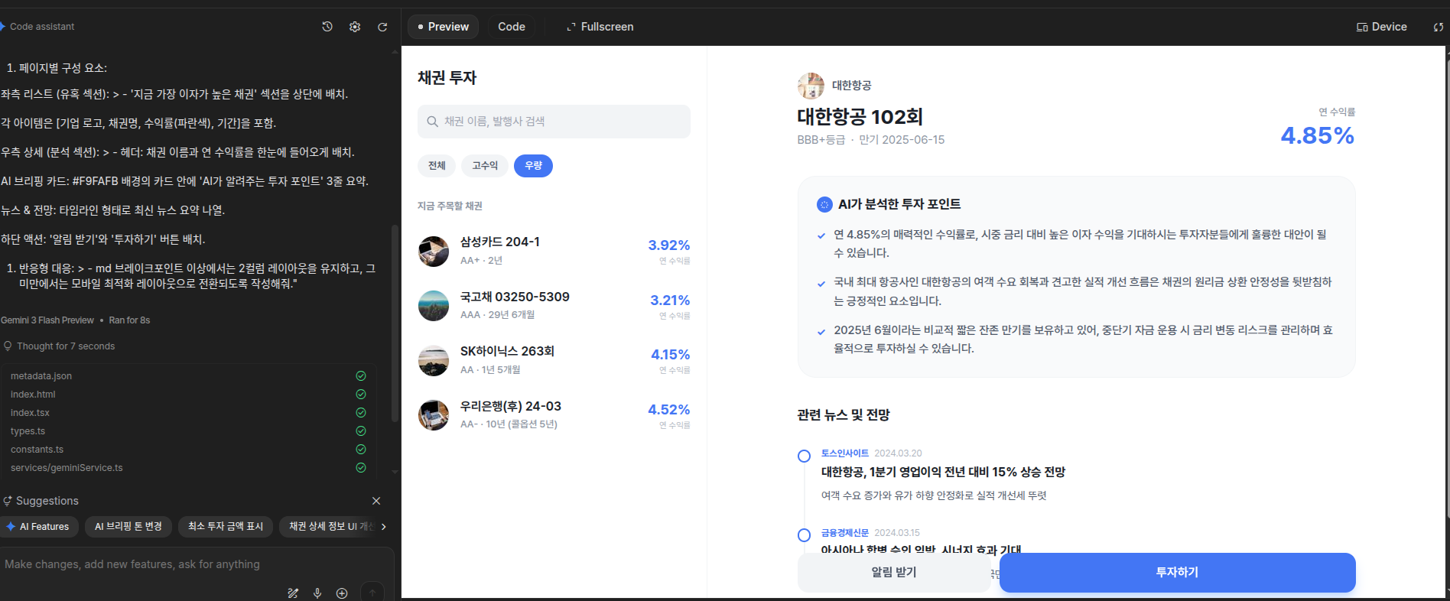Image resolution: width=1450 pixels, height=601 pixels.
Task: Focus the '채권 이름, 발행사 검색' search field
Action: 554,122
